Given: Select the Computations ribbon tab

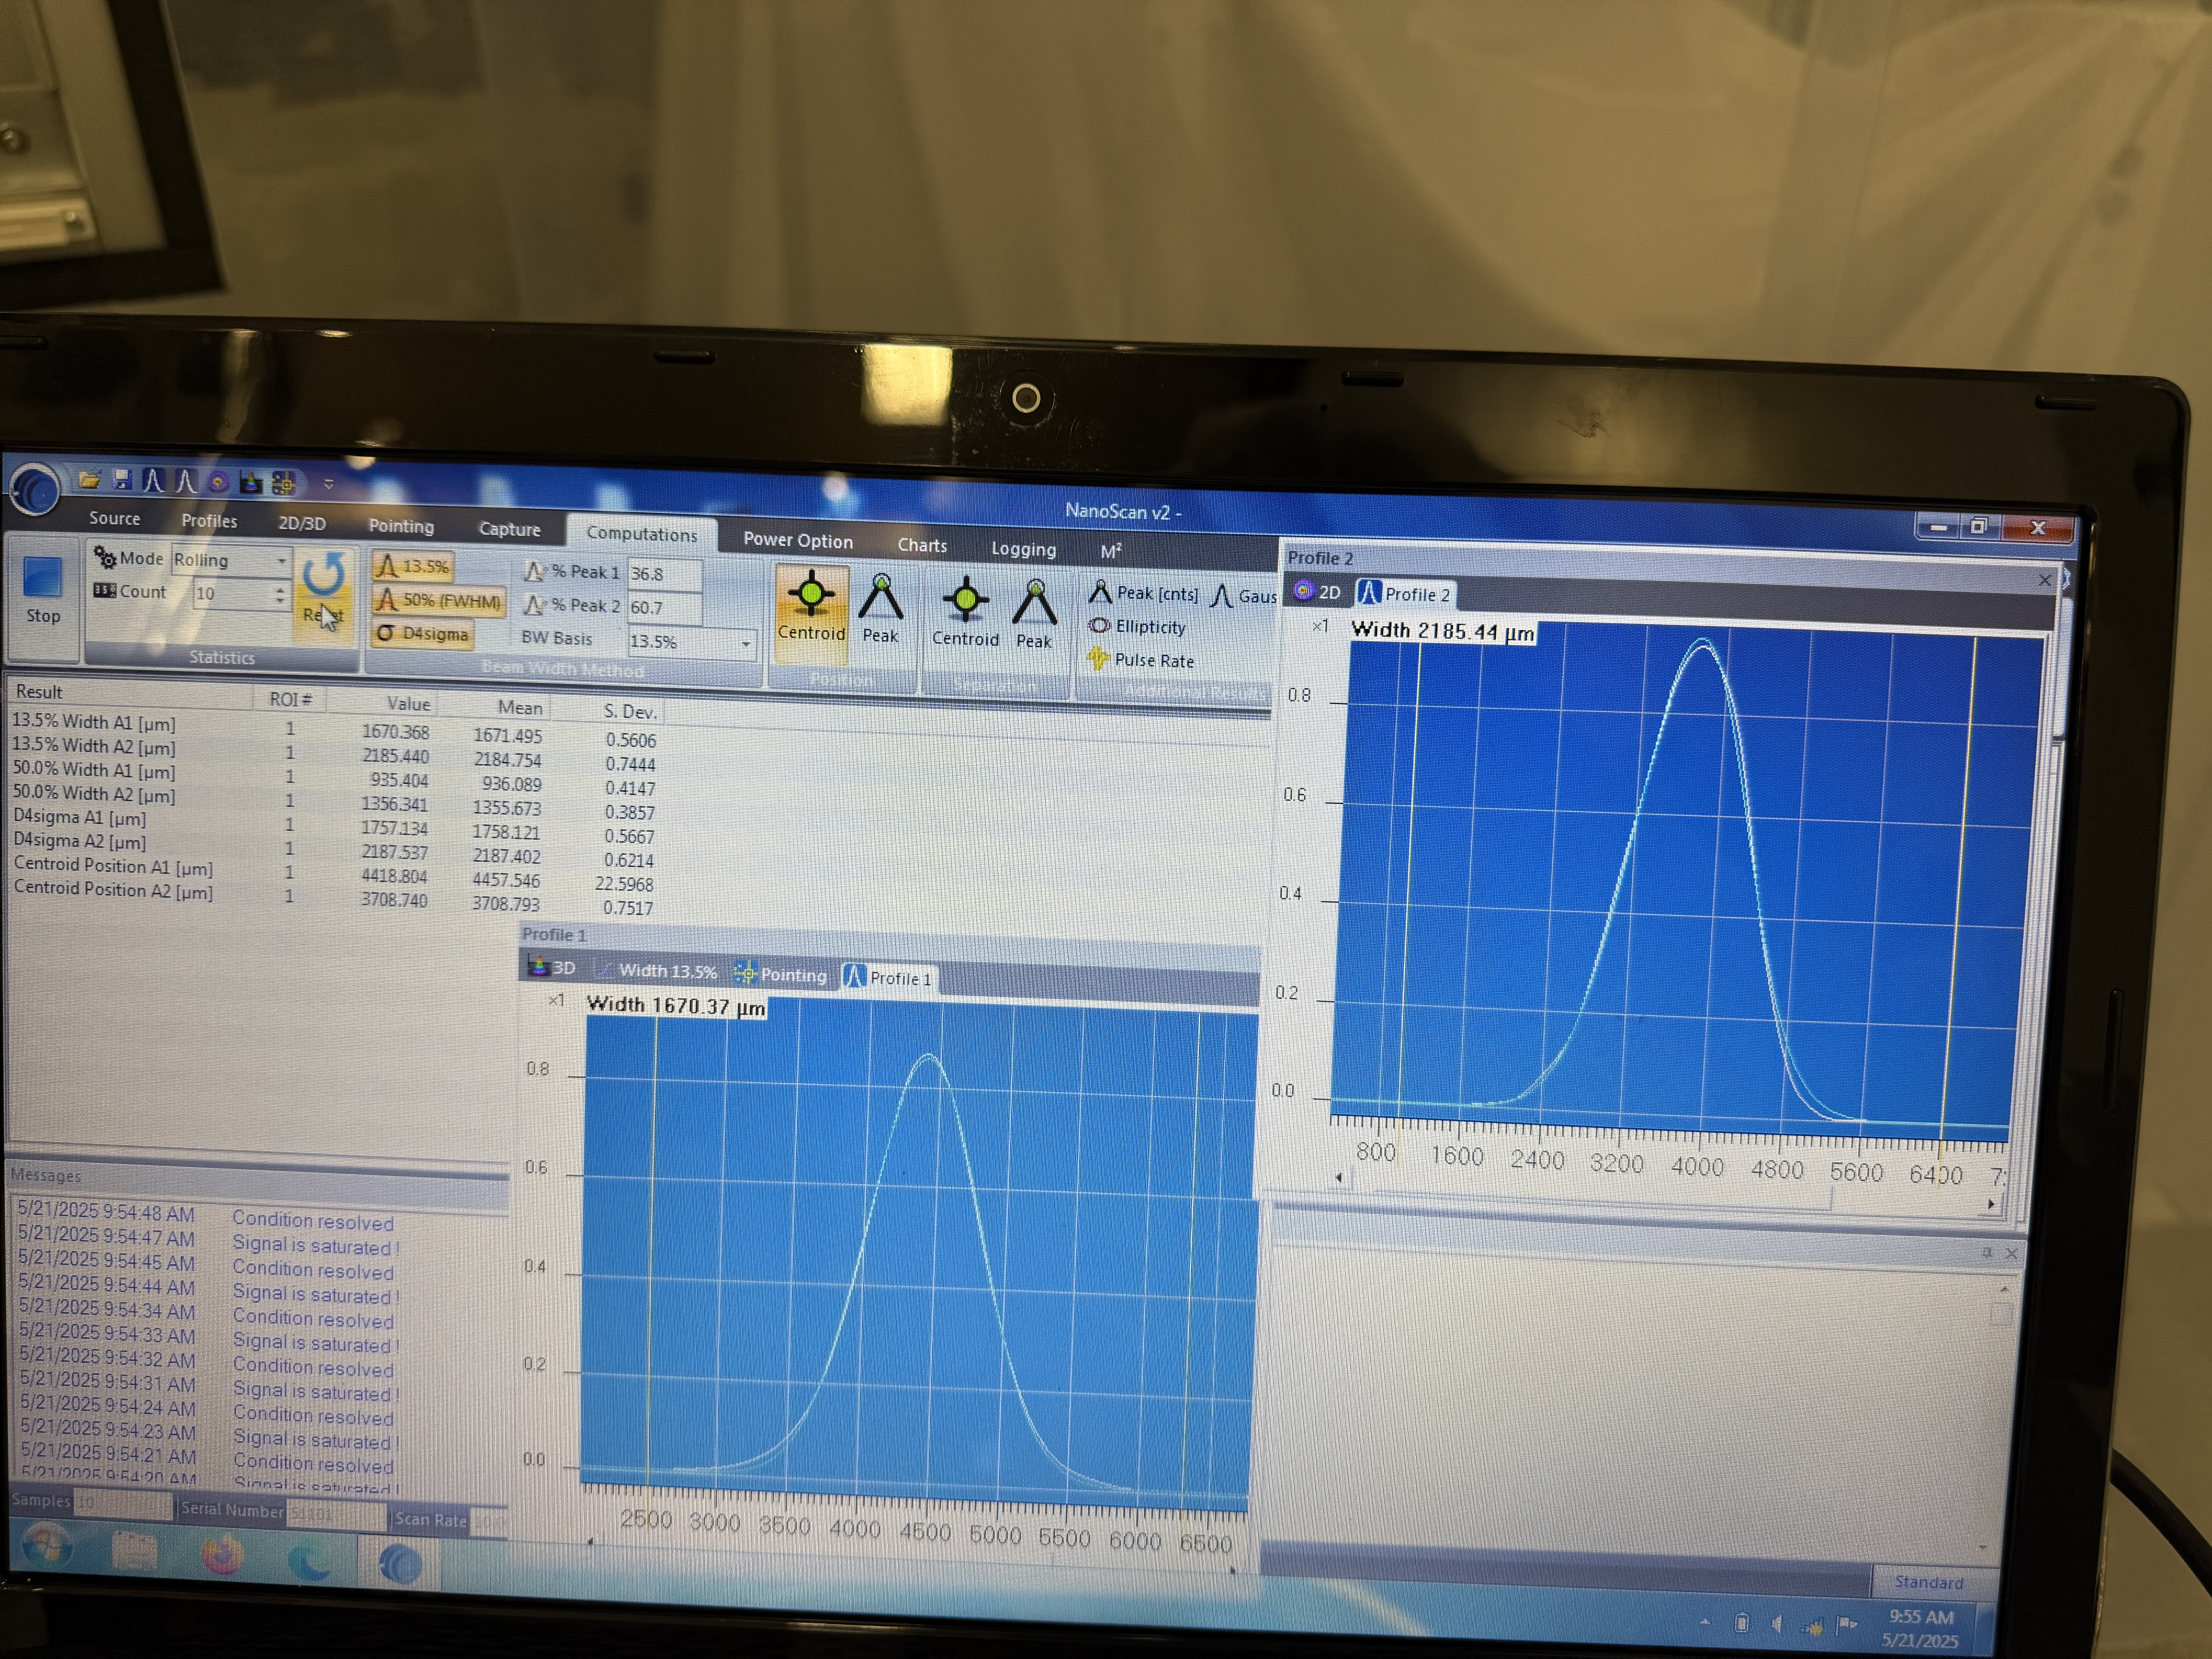Looking at the screenshot, I should click(642, 534).
